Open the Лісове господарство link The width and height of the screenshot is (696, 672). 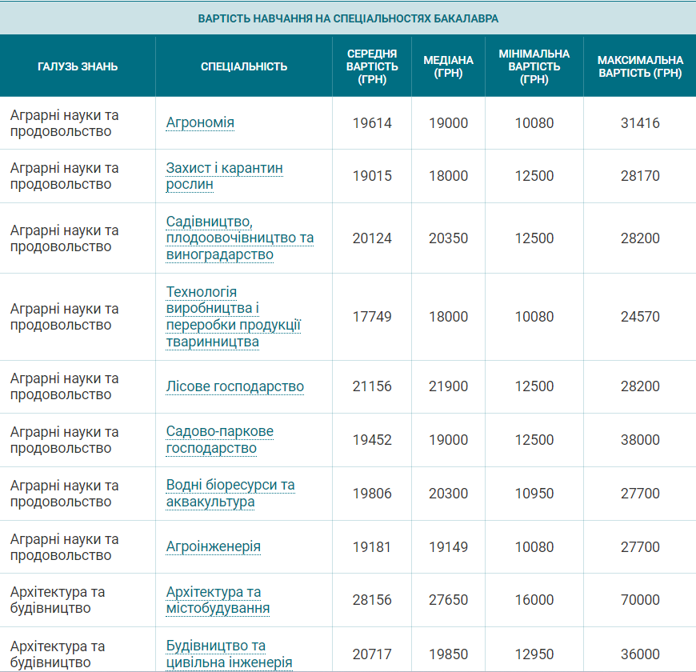(x=234, y=386)
